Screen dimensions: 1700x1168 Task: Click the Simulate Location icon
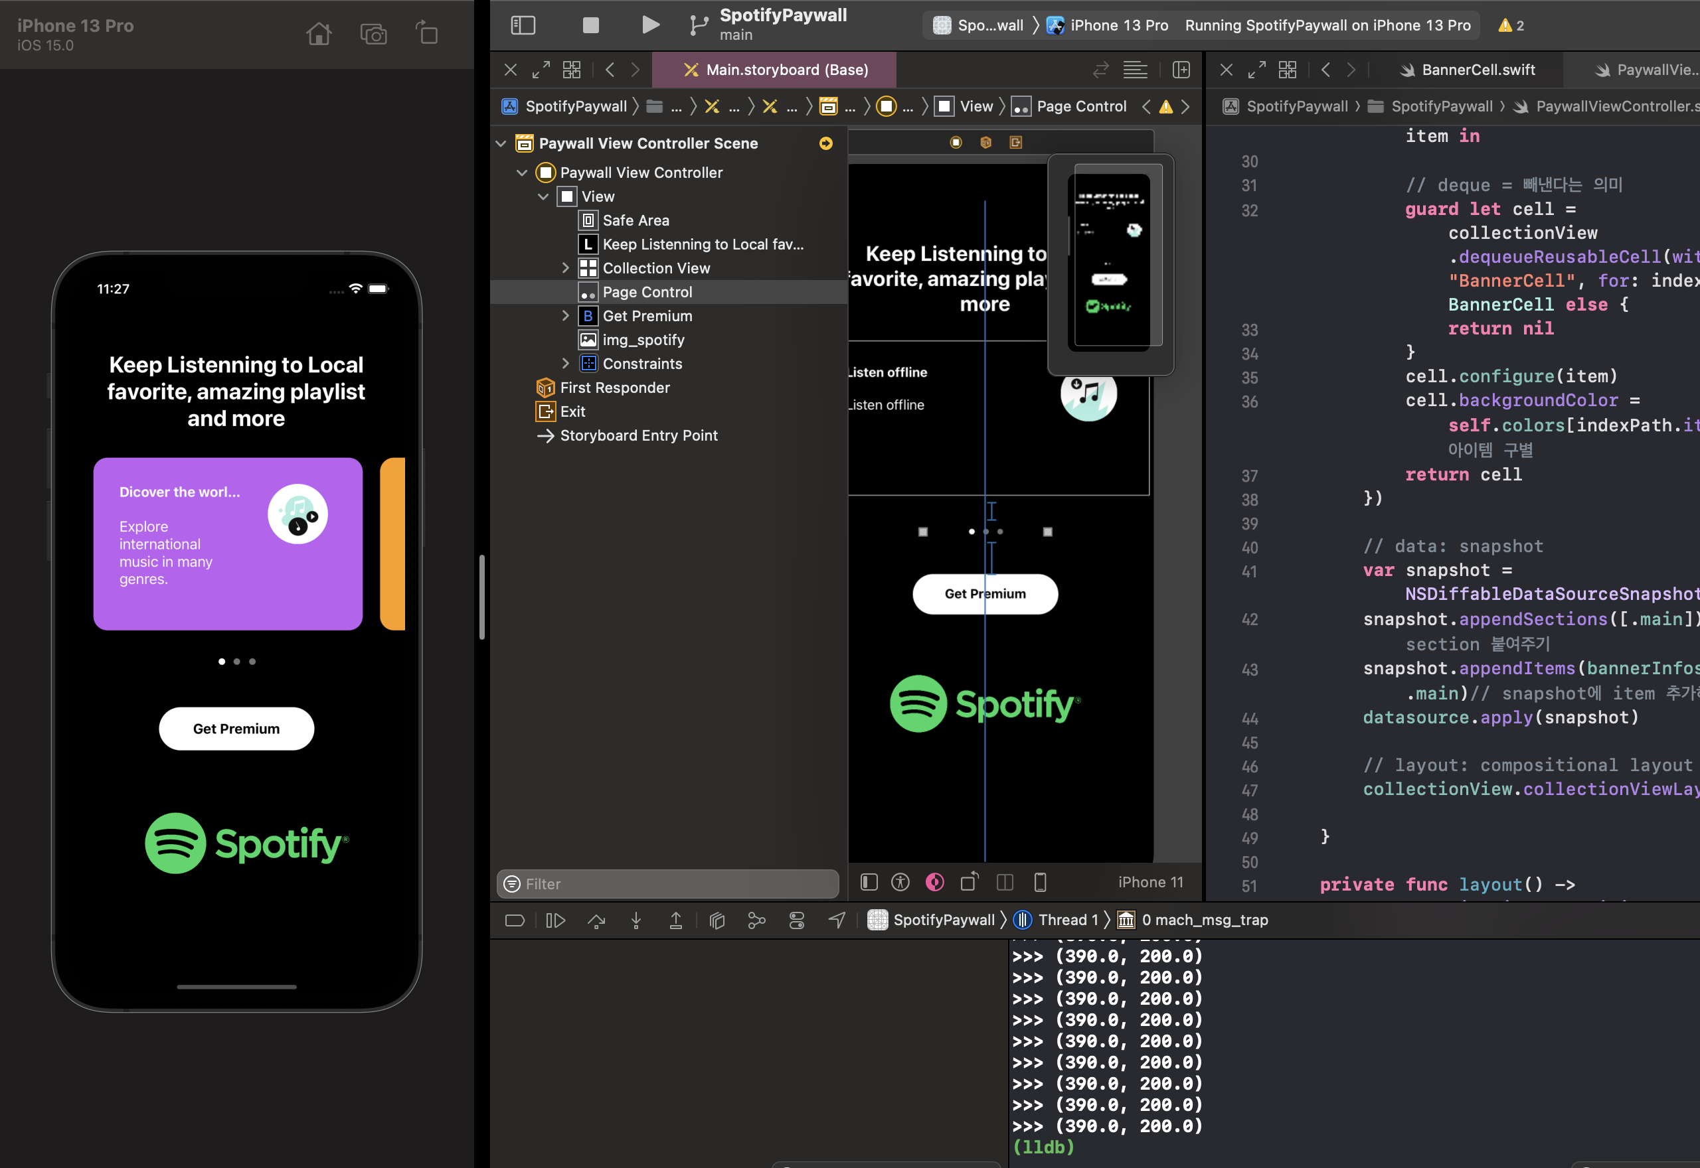[x=837, y=920]
